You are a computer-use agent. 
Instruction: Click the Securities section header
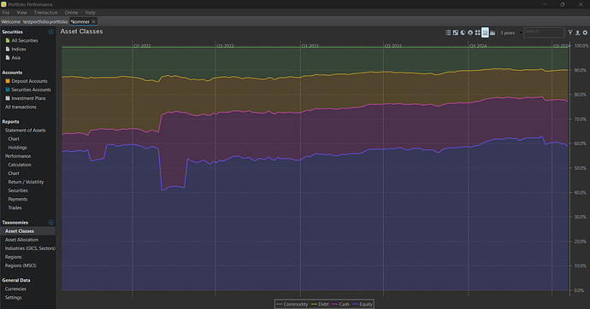point(13,32)
